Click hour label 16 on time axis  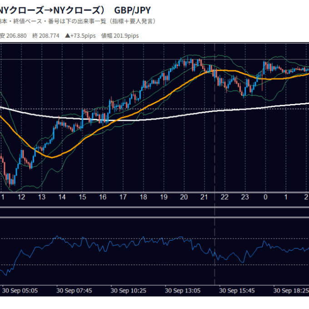[x=103, y=197]
